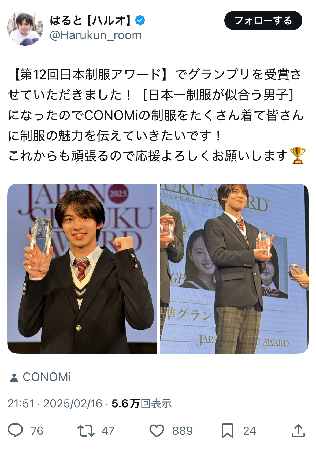Click the 889 likes count
316x453 pixels.
coord(183,431)
